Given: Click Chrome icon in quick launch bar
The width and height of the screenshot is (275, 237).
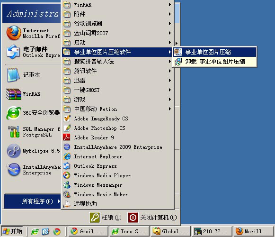Looking at the screenshot, I should click(x=57, y=232).
